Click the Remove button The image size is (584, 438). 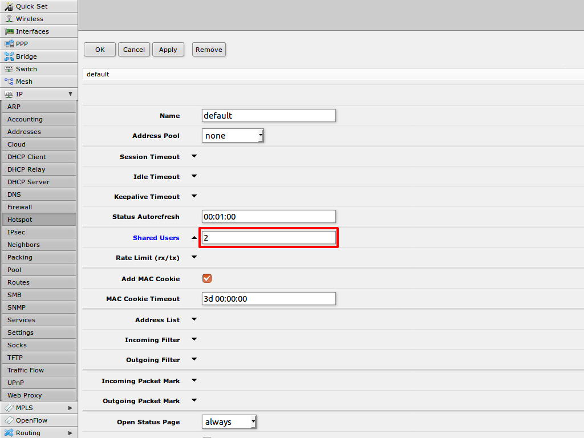pos(209,50)
